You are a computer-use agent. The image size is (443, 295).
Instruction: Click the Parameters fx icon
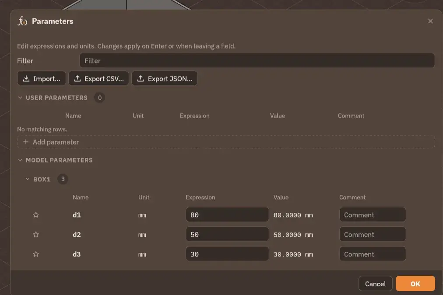tap(22, 21)
